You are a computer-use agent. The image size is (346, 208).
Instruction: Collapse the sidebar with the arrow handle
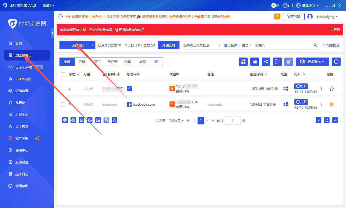(x=52, y=33)
